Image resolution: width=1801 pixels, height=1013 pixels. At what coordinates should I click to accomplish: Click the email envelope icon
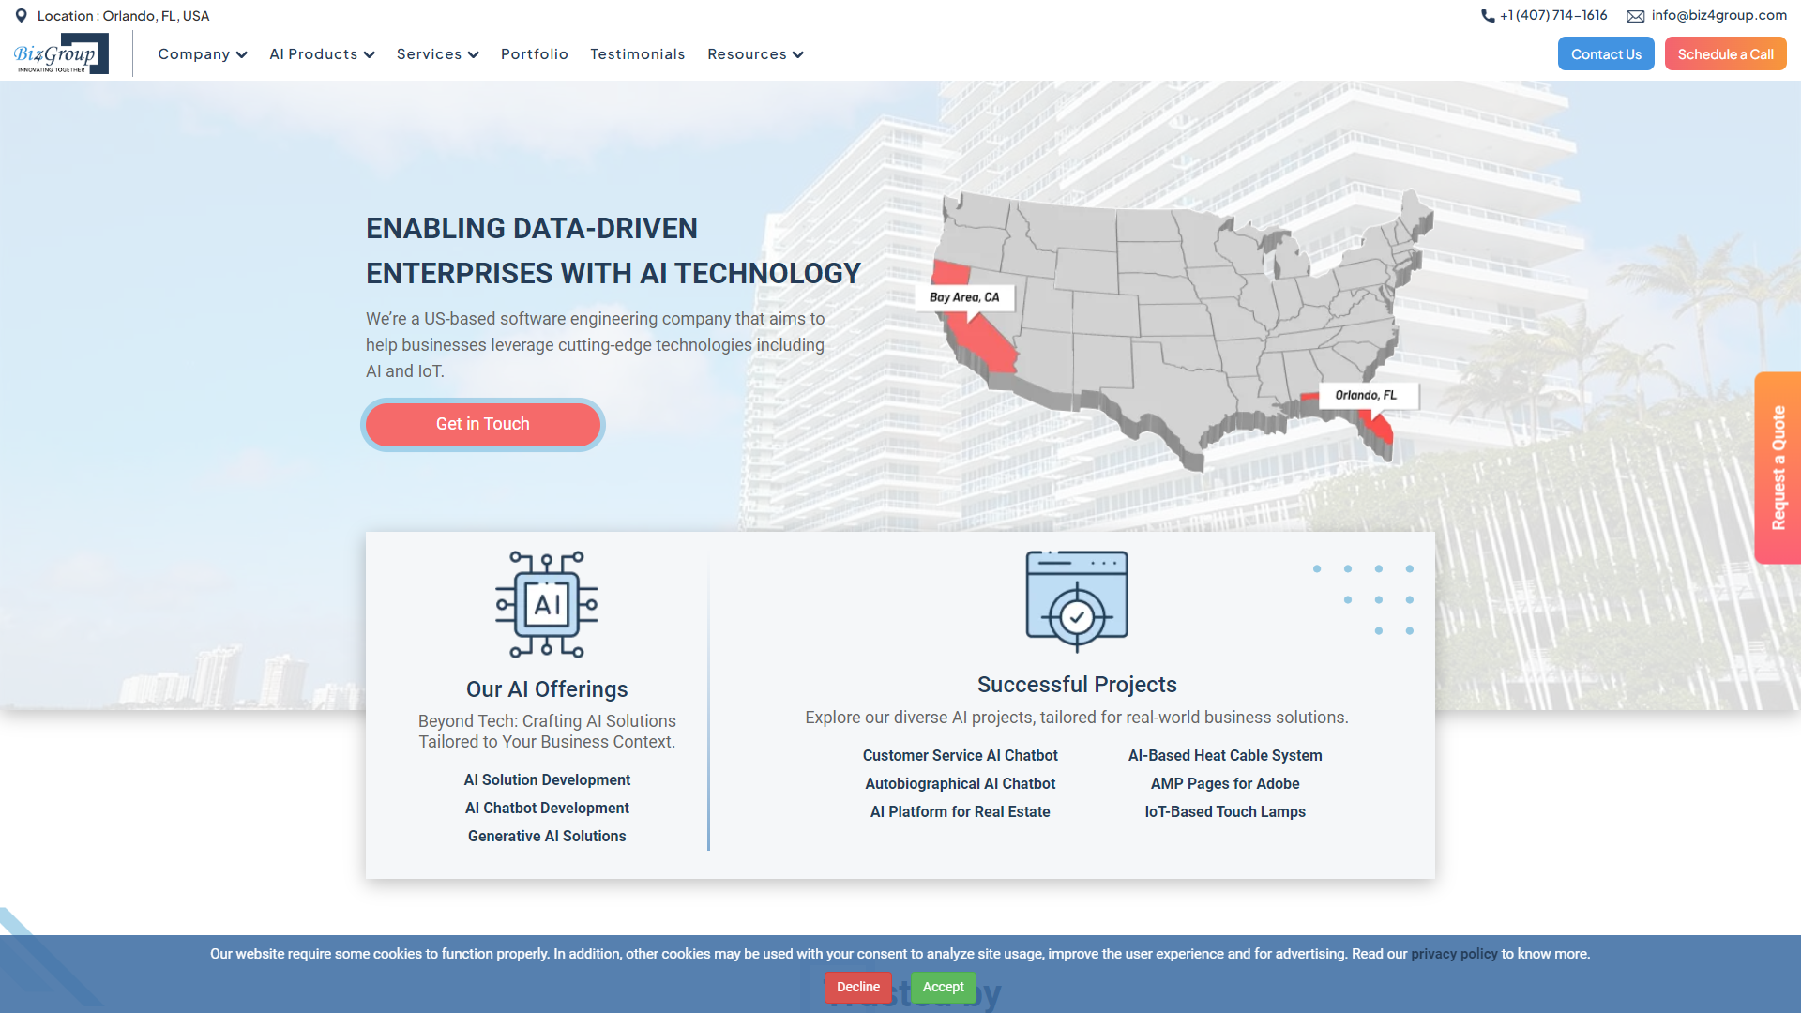1635,16
